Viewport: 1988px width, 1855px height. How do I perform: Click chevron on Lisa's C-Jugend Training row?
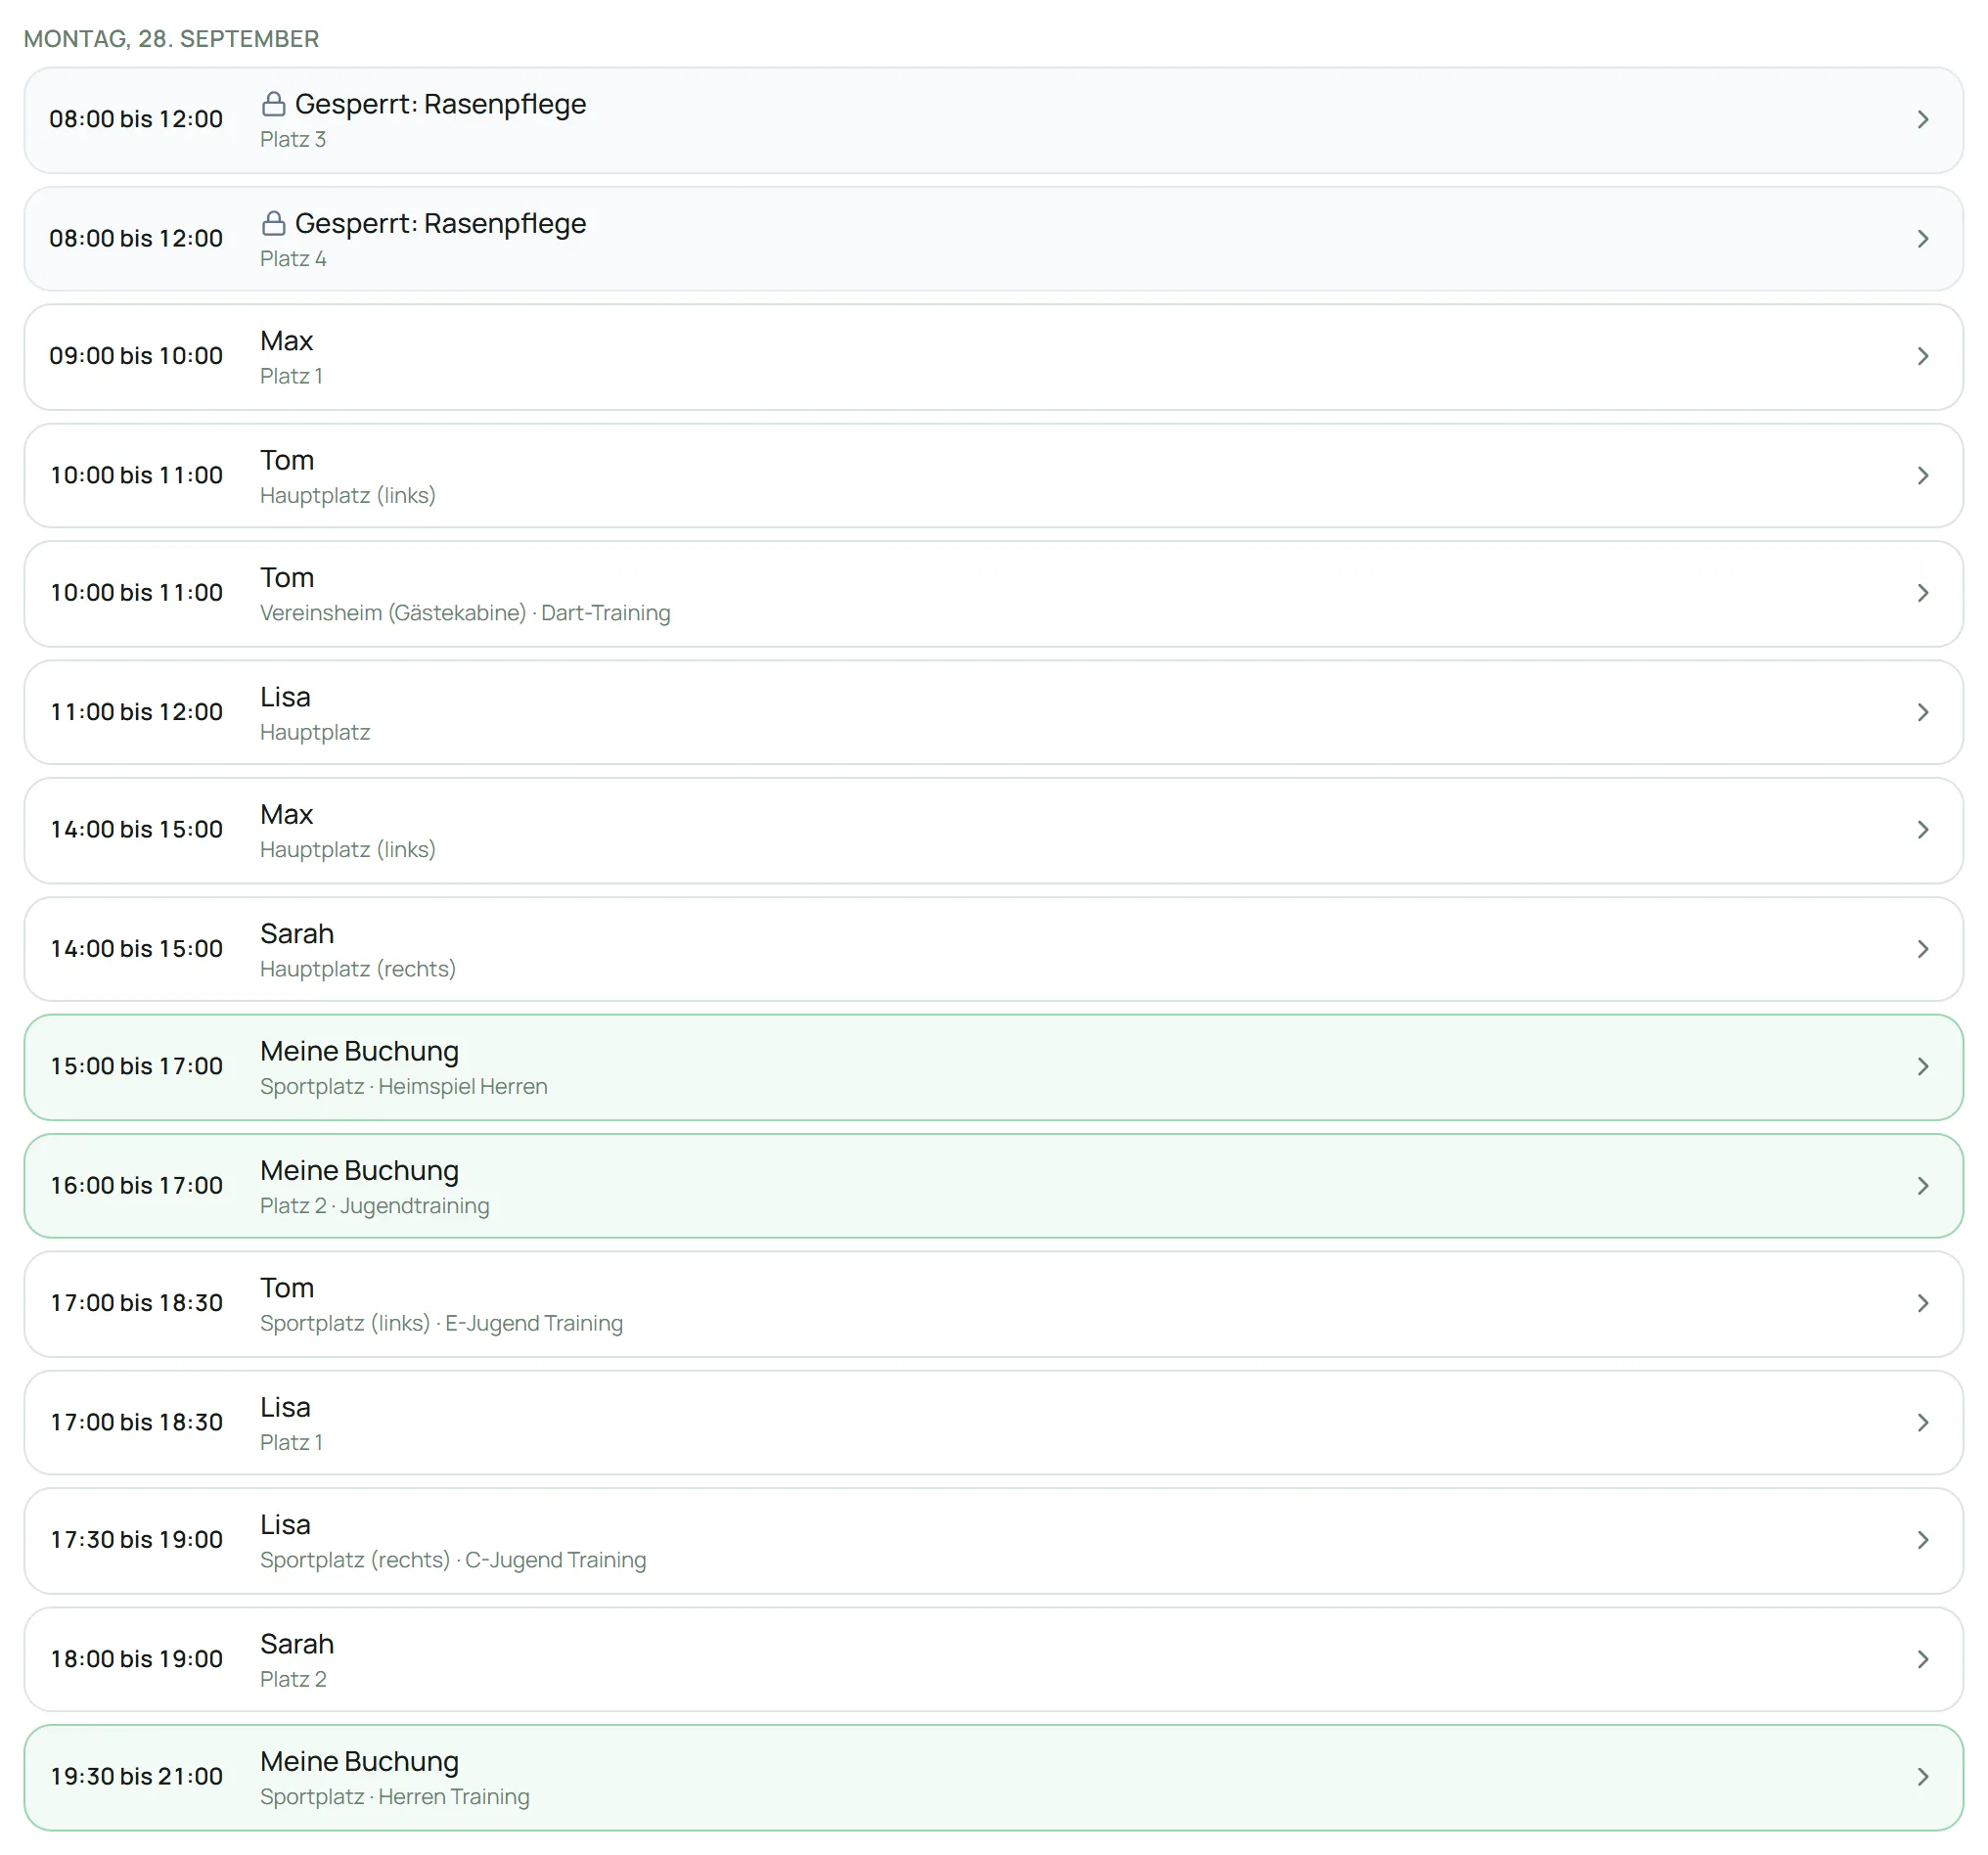(x=1922, y=1540)
